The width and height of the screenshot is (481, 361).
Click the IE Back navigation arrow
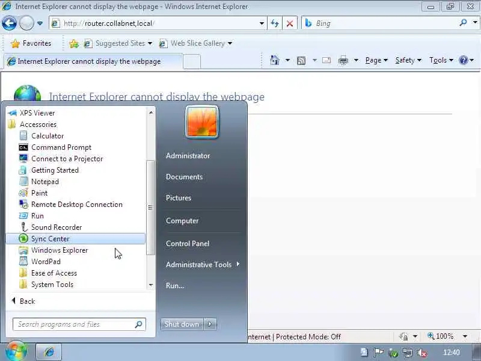[9, 23]
